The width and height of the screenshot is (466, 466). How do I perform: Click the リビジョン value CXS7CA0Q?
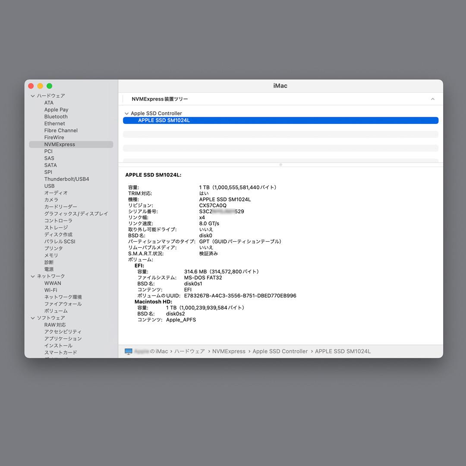point(213,205)
